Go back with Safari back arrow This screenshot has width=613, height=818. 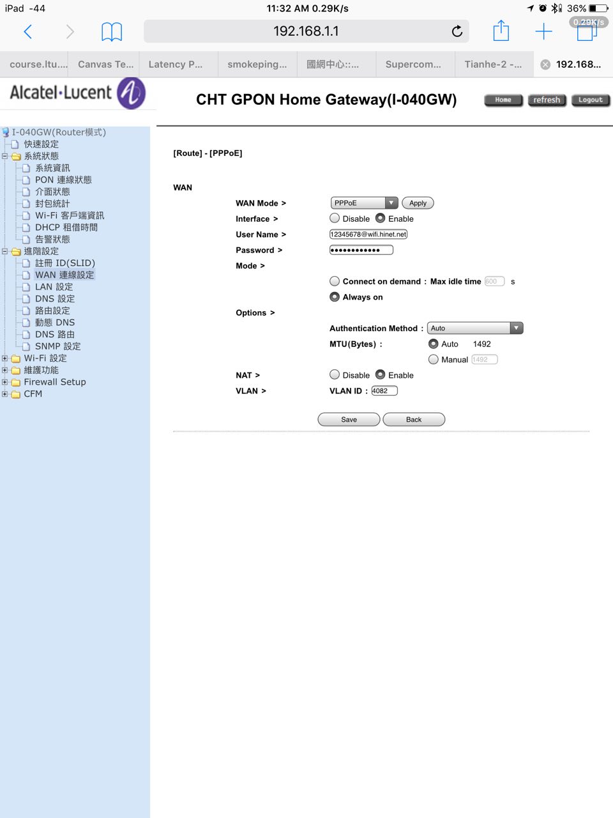click(27, 31)
